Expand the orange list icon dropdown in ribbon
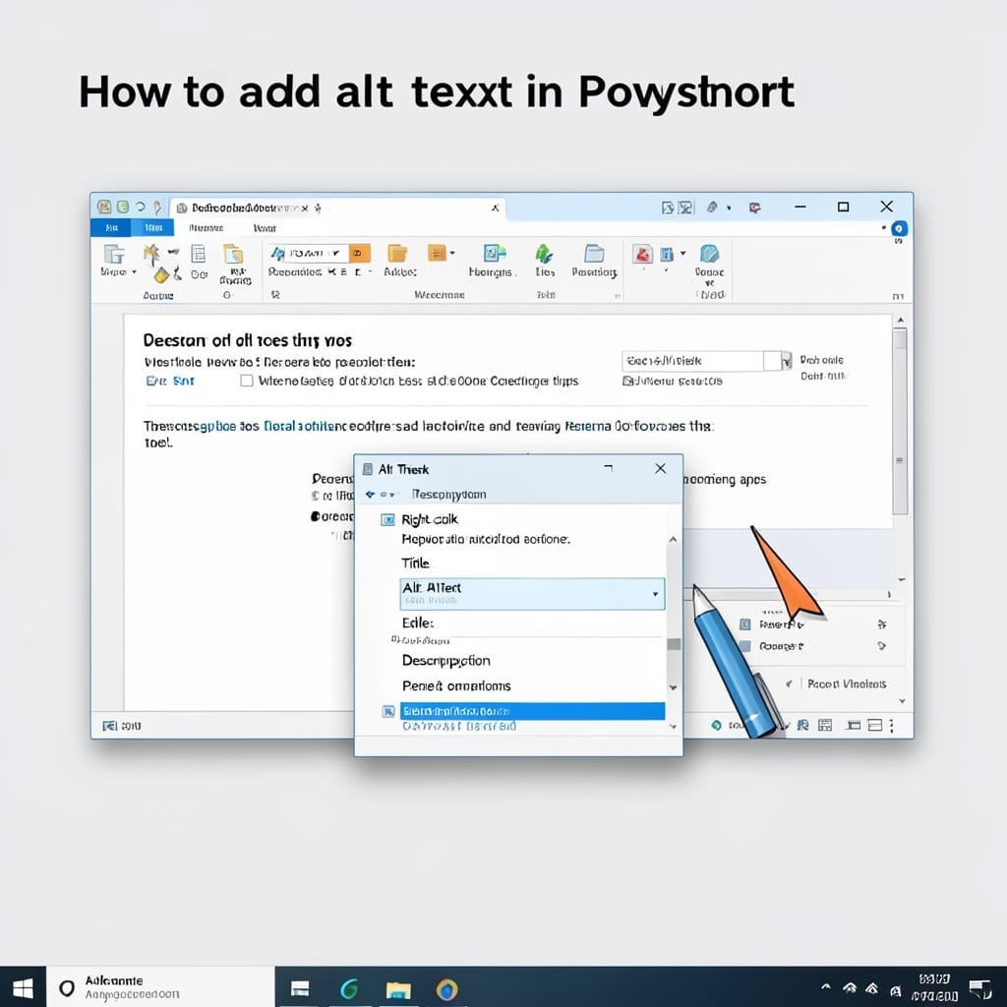1007x1007 pixels. pos(452,253)
